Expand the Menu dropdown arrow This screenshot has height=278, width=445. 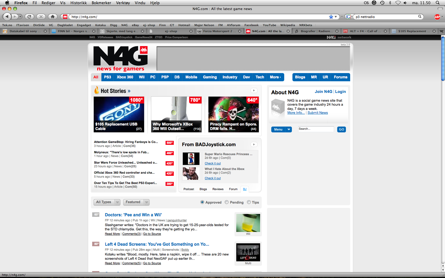tap(289, 129)
